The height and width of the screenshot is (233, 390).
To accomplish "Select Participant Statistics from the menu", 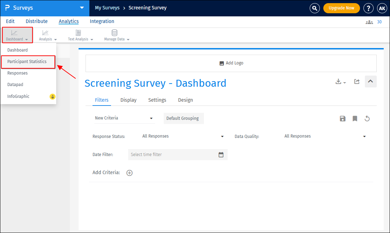I will (x=28, y=62).
